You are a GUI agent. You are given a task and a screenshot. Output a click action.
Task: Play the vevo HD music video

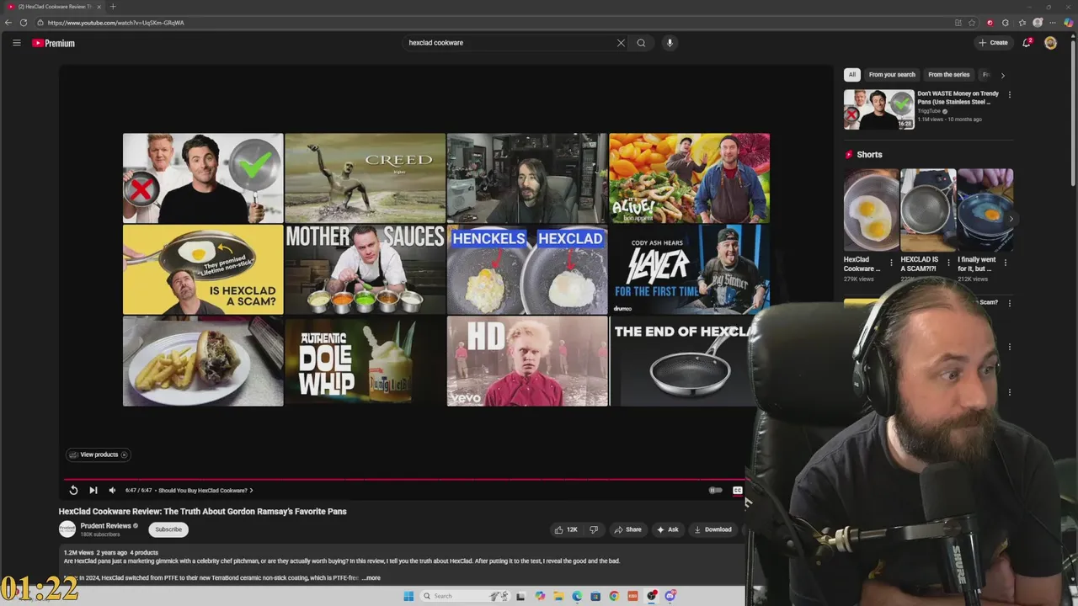point(527,361)
